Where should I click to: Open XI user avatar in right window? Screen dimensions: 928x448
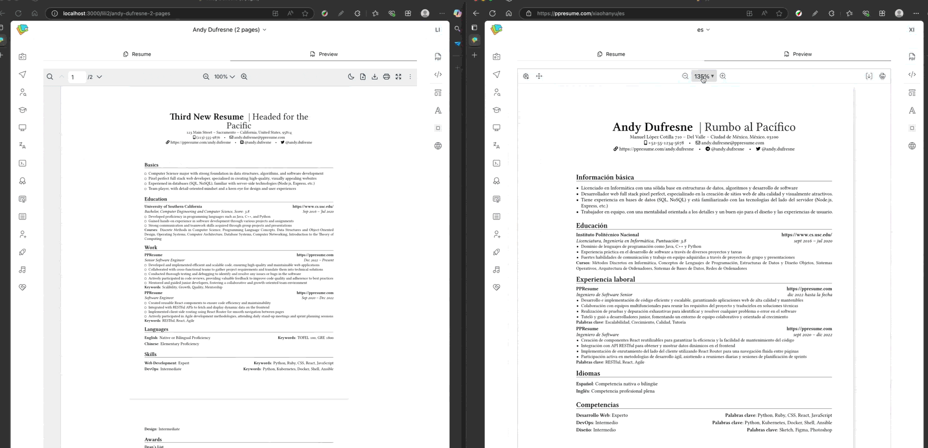pos(911,30)
